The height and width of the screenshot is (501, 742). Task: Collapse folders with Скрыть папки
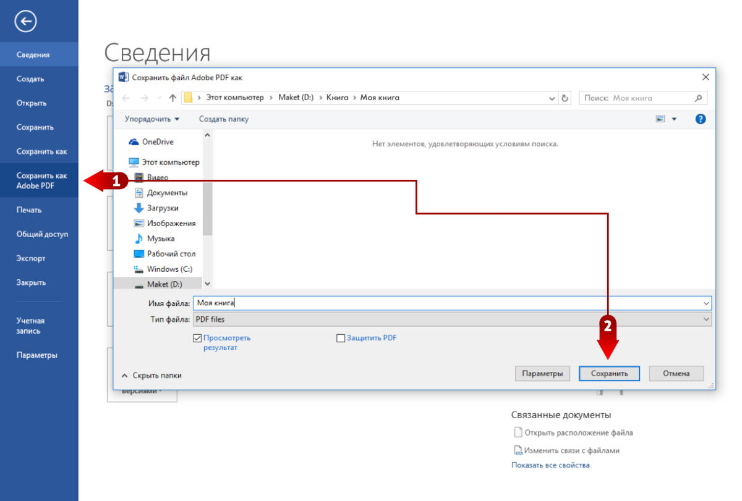pos(151,375)
